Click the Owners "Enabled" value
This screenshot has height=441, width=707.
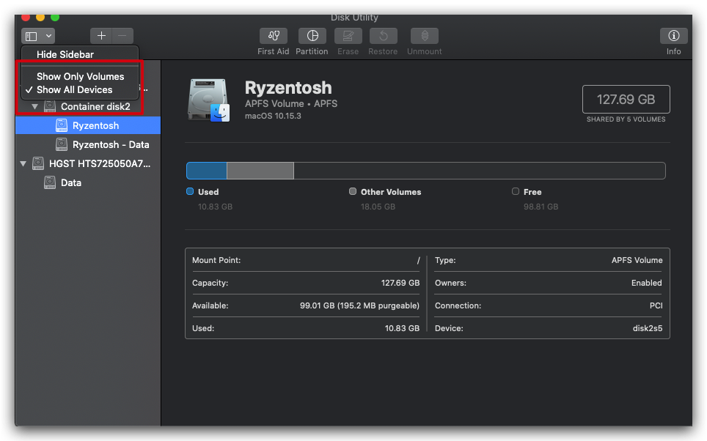point(647,283)
